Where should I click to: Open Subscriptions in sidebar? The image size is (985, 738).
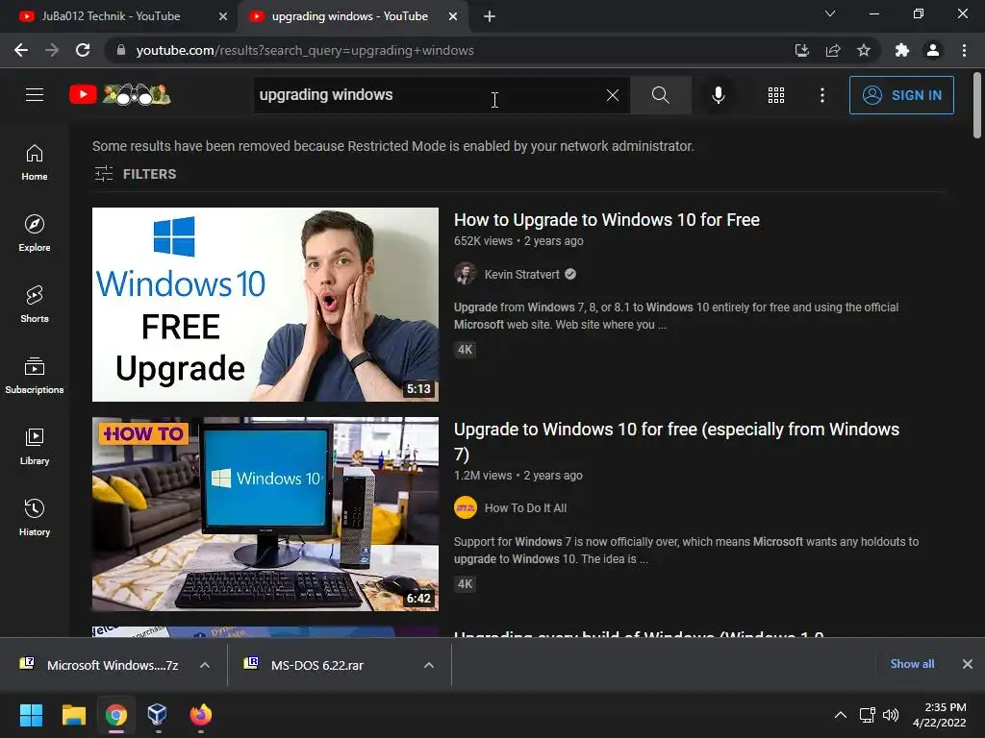pyautogui.click(x=35, y=375)
